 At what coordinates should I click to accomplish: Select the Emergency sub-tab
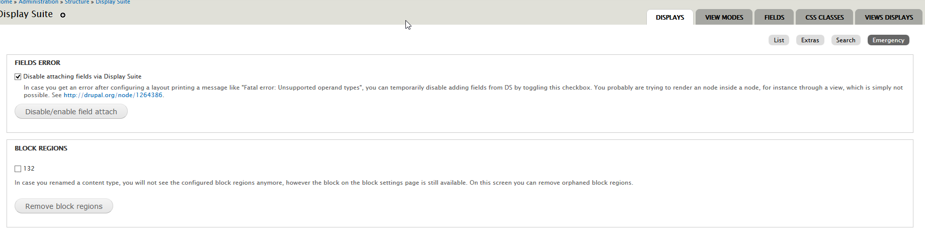[x=888, y=40]
